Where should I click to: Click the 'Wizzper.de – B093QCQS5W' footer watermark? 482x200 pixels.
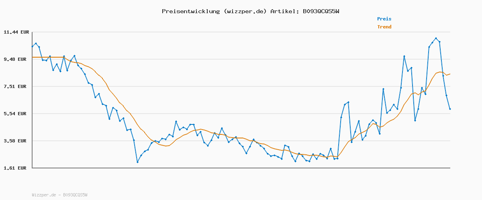click(59, 195)
